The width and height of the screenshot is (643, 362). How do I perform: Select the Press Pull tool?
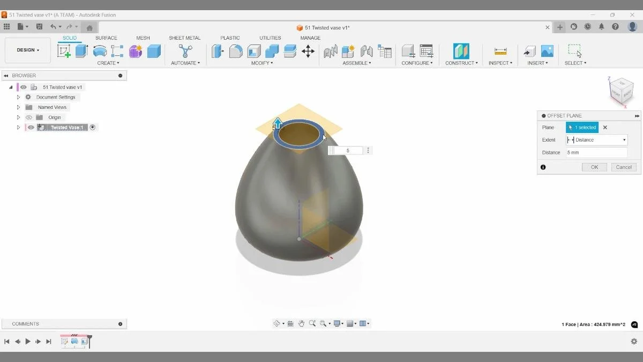(218, 51)
